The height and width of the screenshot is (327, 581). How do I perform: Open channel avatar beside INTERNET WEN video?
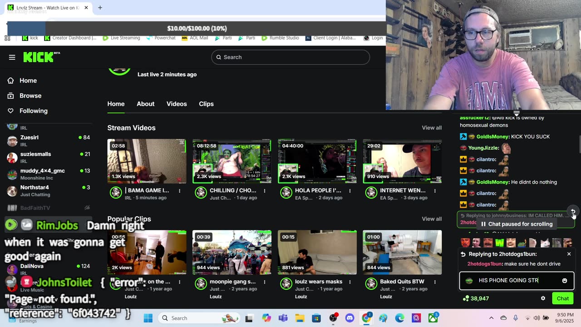371,193
